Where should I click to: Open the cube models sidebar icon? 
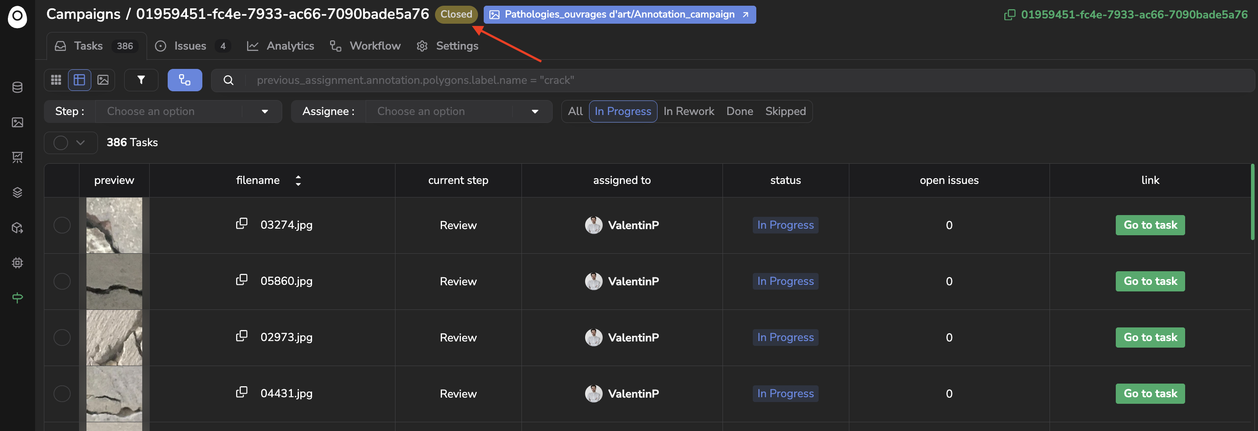(18, 227)
